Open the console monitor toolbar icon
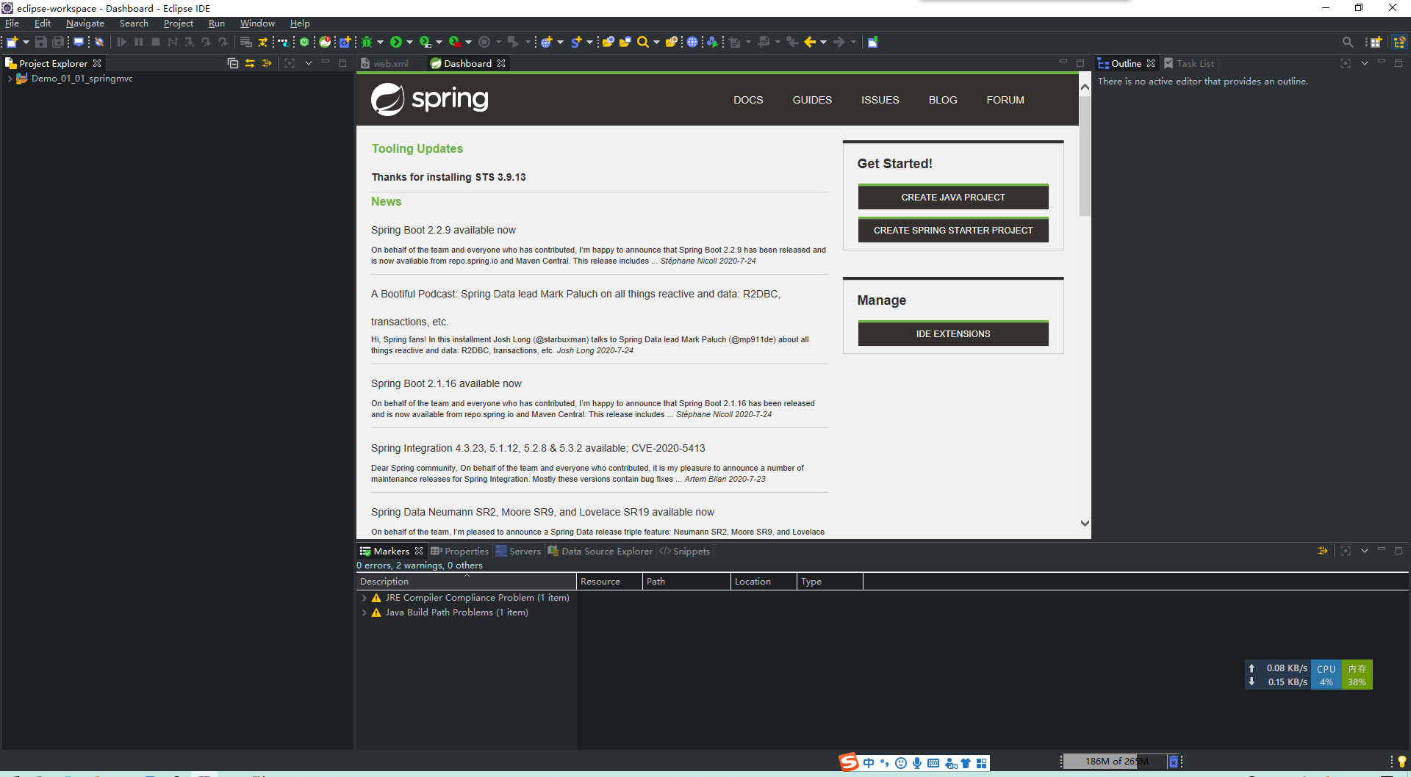Viewport: 1411px width, 777px height. [79, 42]
